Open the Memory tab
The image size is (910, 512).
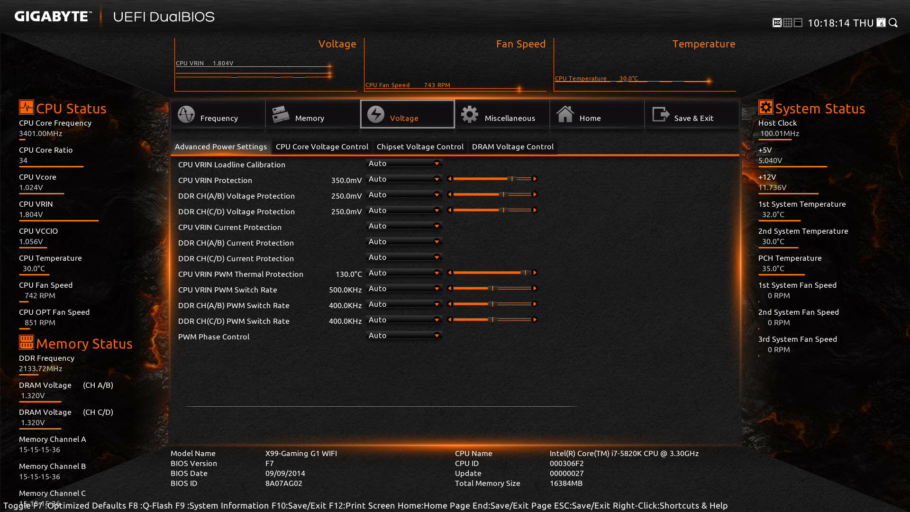click(313, 114)
